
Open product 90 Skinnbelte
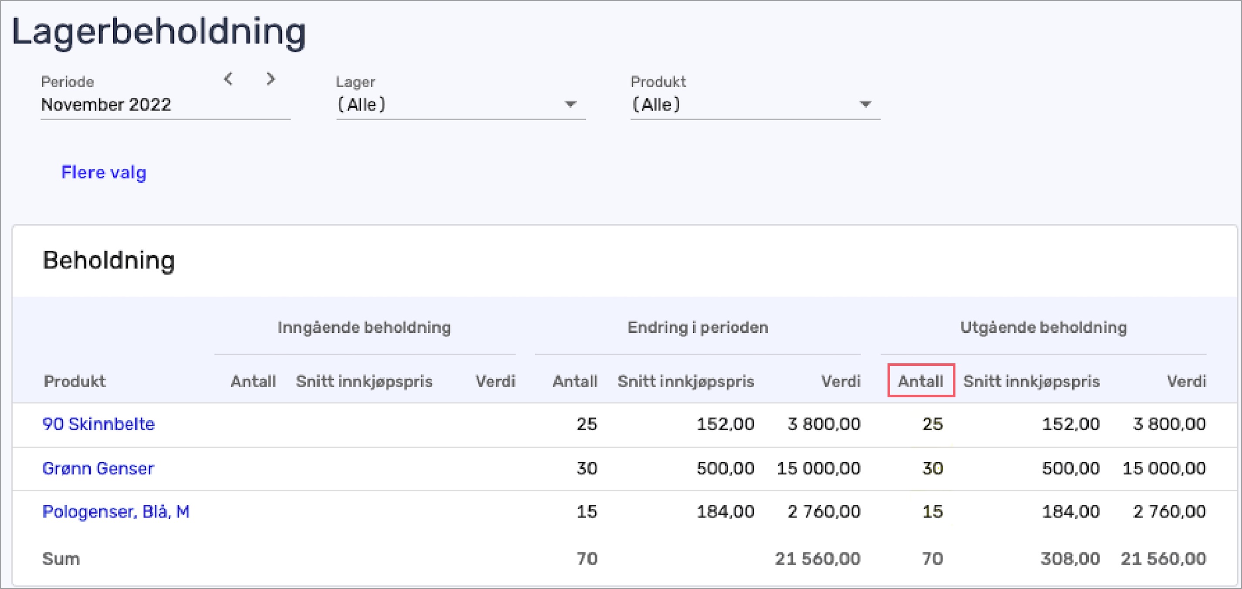[x=98, y=424]
